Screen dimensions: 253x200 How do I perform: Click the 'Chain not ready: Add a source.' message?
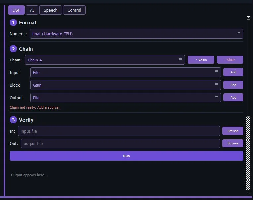(x=34, y=107)
